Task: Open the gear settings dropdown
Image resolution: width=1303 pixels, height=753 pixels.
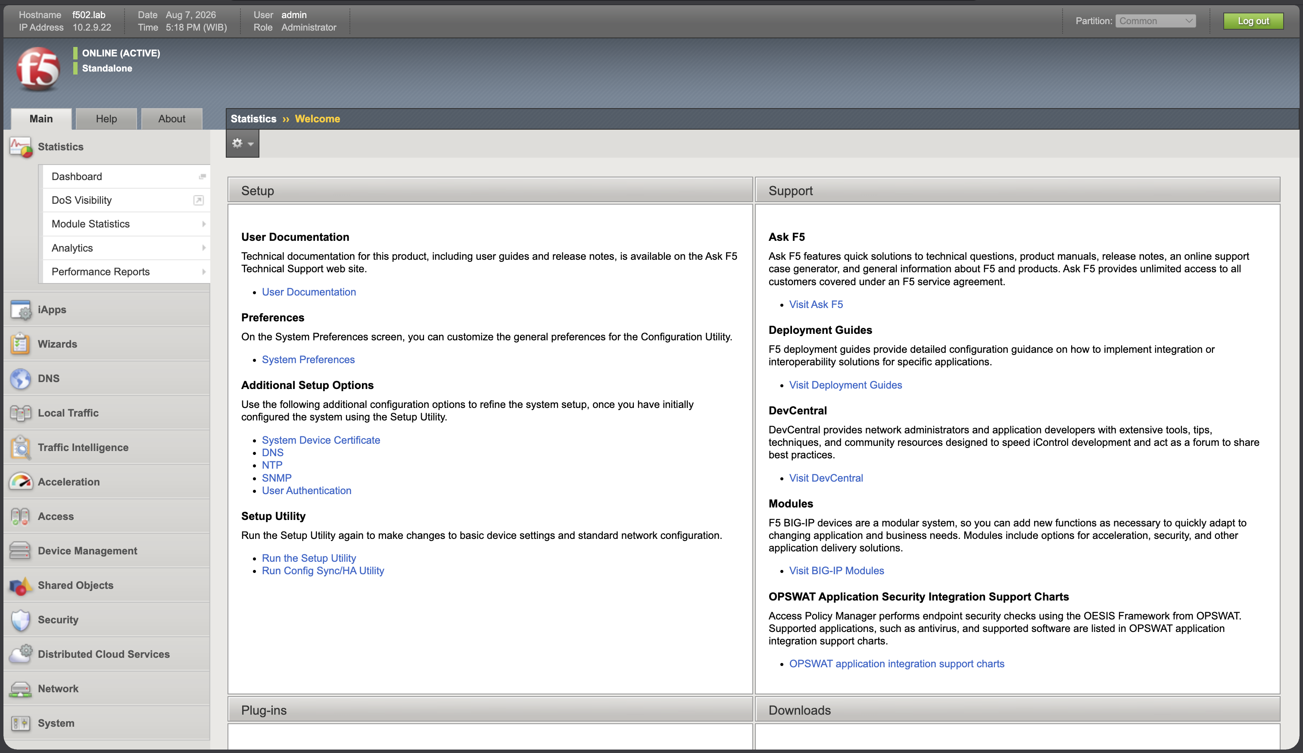Action: pyautogui.click(x=243, y=144)
